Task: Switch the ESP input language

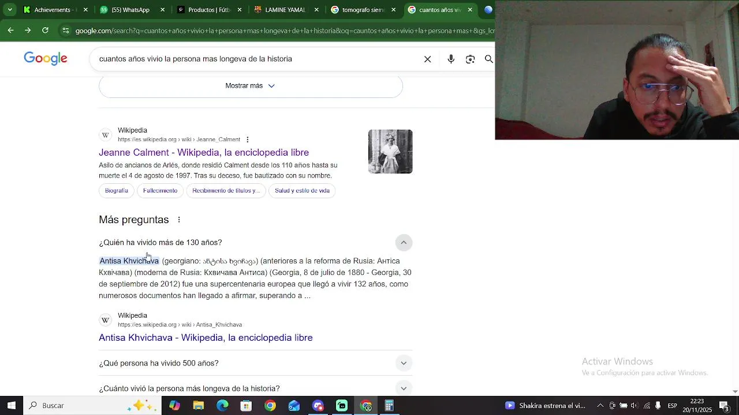Action: 672,406
